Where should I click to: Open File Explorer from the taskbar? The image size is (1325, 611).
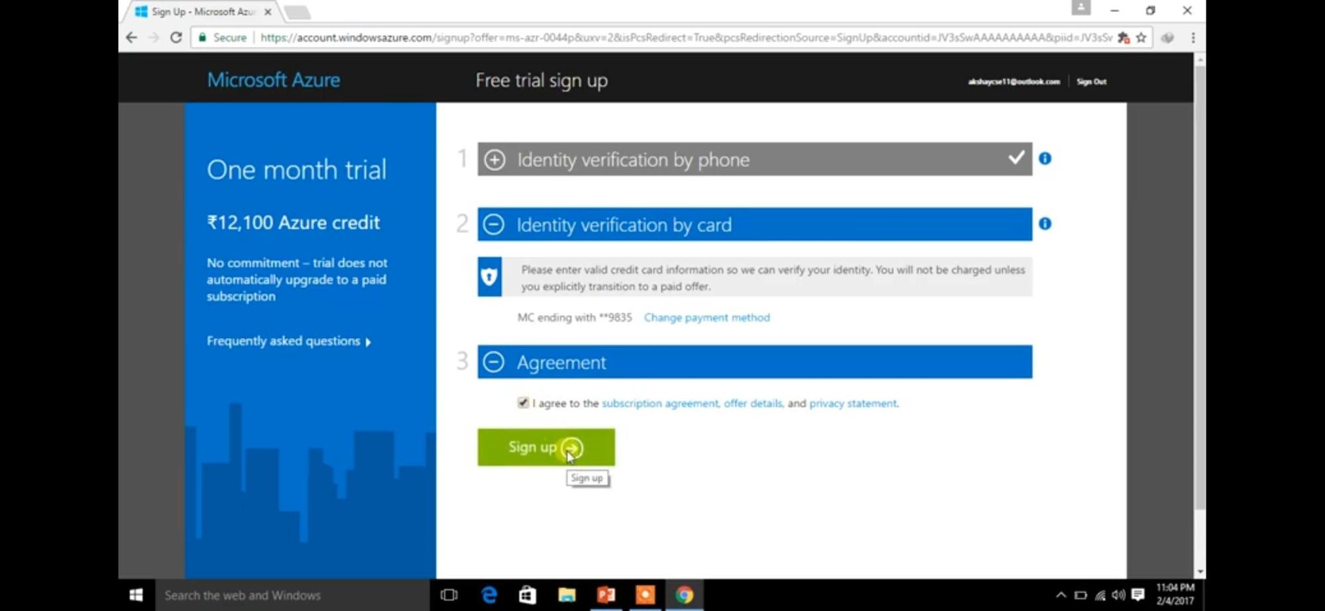click(567, 595)
